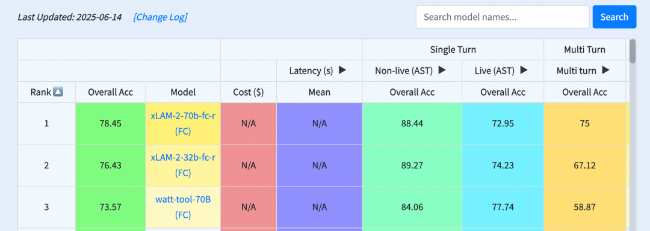Click the Multi Turn group header
This screenshot has width=650, height=231.
tap(584, 50)
